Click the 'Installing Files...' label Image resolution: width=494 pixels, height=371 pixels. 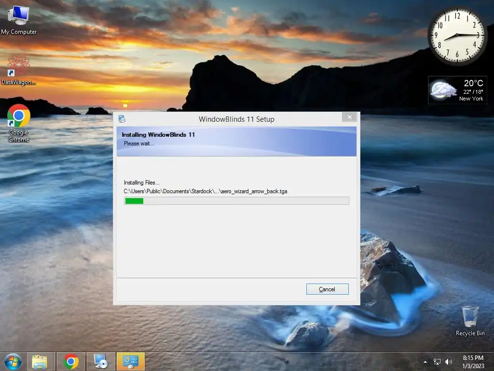click(x=142, y=183)
